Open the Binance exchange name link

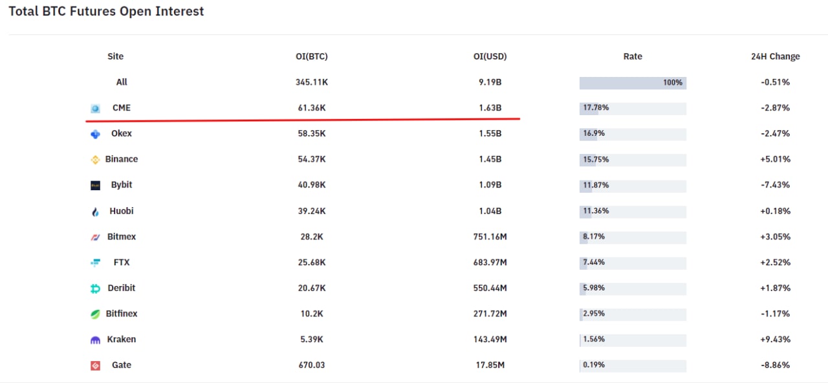tap(122, 159)
